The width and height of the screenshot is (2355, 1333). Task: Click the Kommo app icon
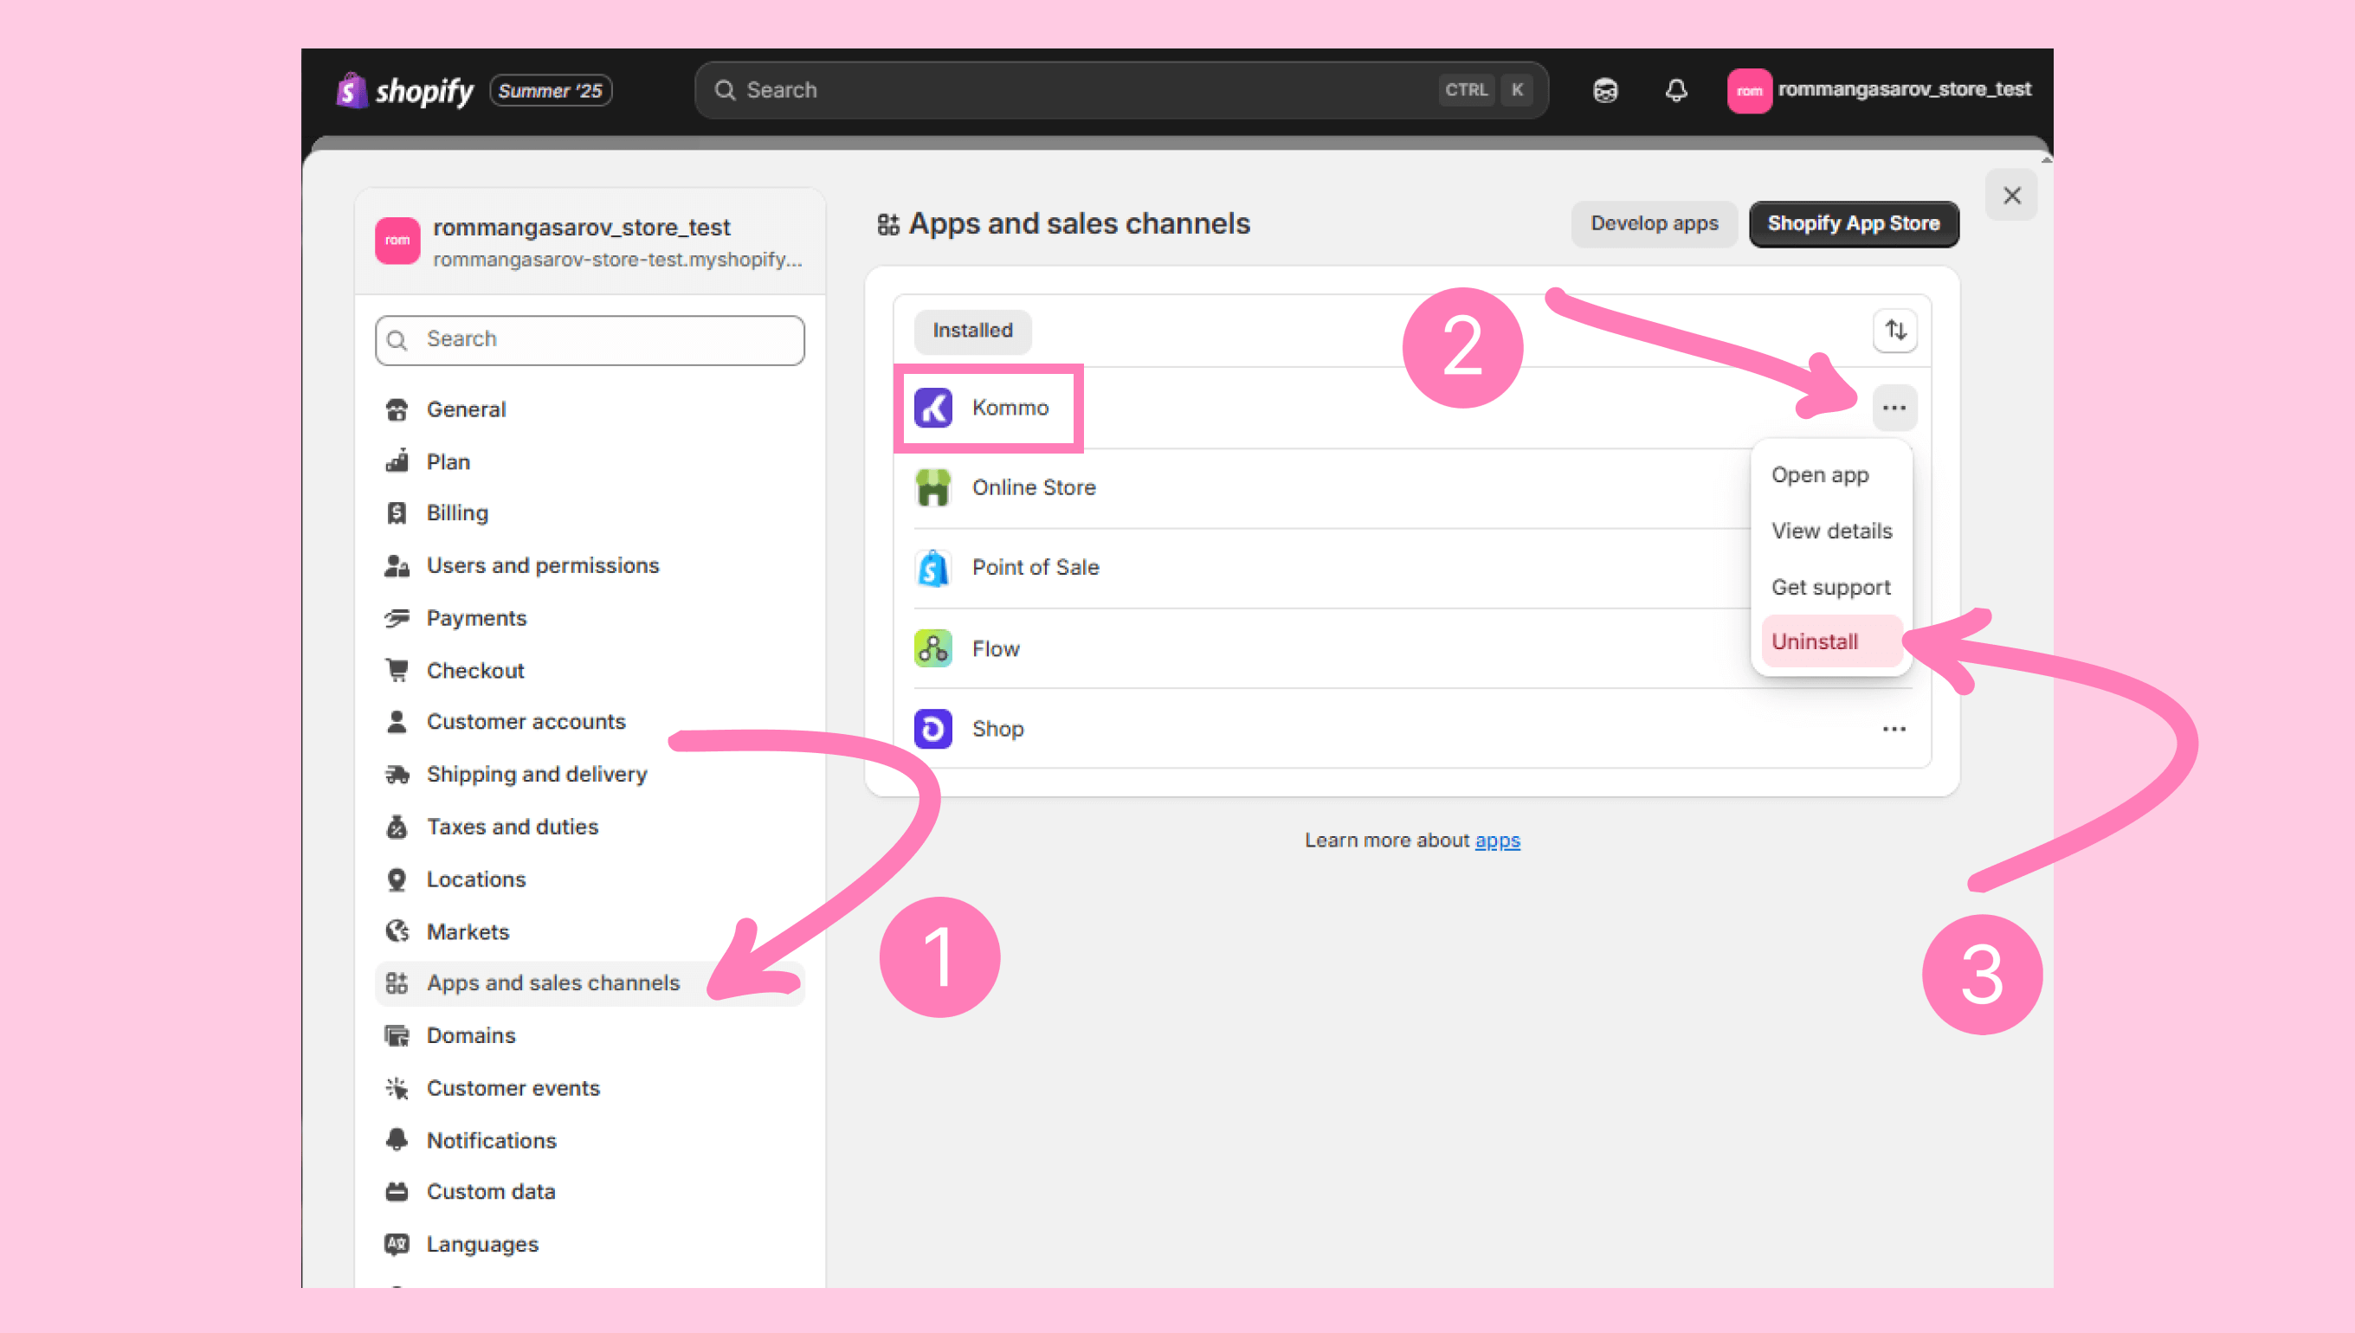[x=933, y=409]
